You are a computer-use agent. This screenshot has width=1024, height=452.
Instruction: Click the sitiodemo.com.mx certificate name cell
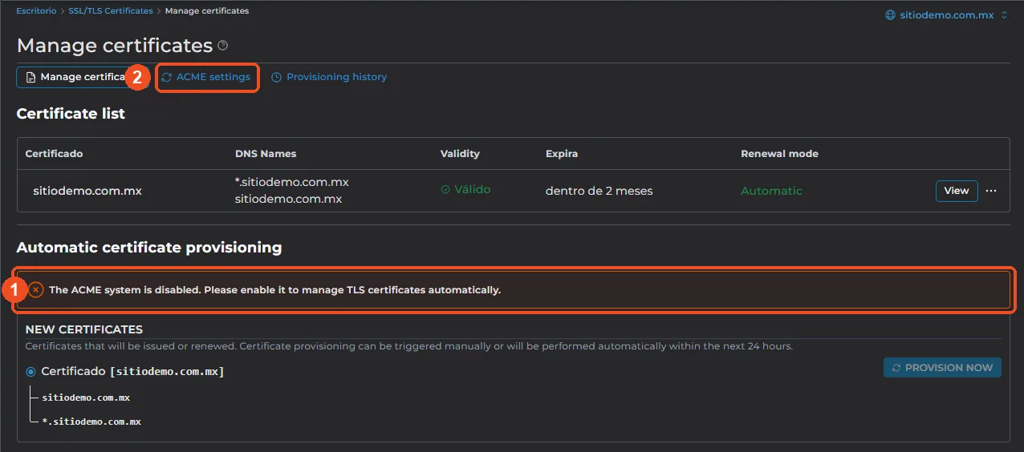point(87,191)
